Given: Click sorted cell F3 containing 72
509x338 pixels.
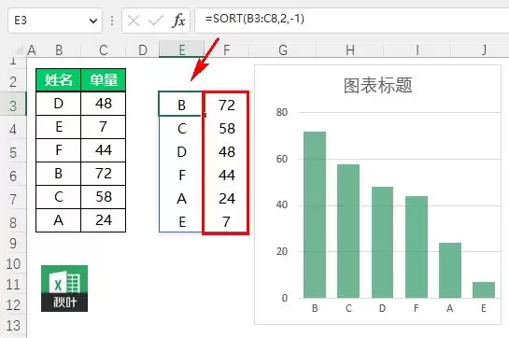Looking at the screenshot, I should click(226, 105).
